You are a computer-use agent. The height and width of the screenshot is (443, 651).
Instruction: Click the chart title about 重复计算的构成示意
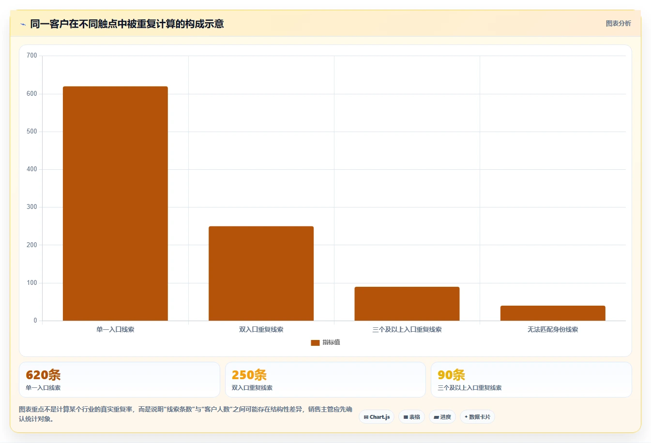pos(127,24)
